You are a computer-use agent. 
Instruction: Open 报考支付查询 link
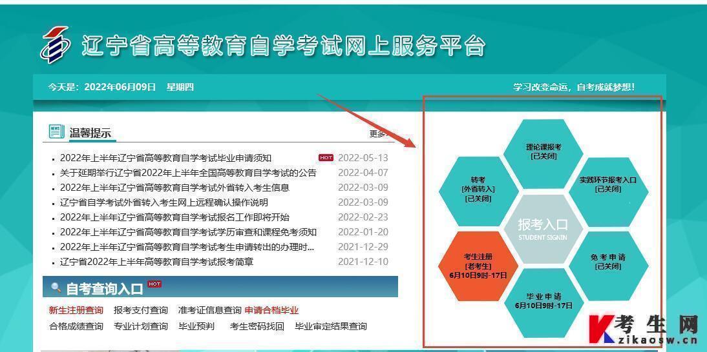[141, 310]
